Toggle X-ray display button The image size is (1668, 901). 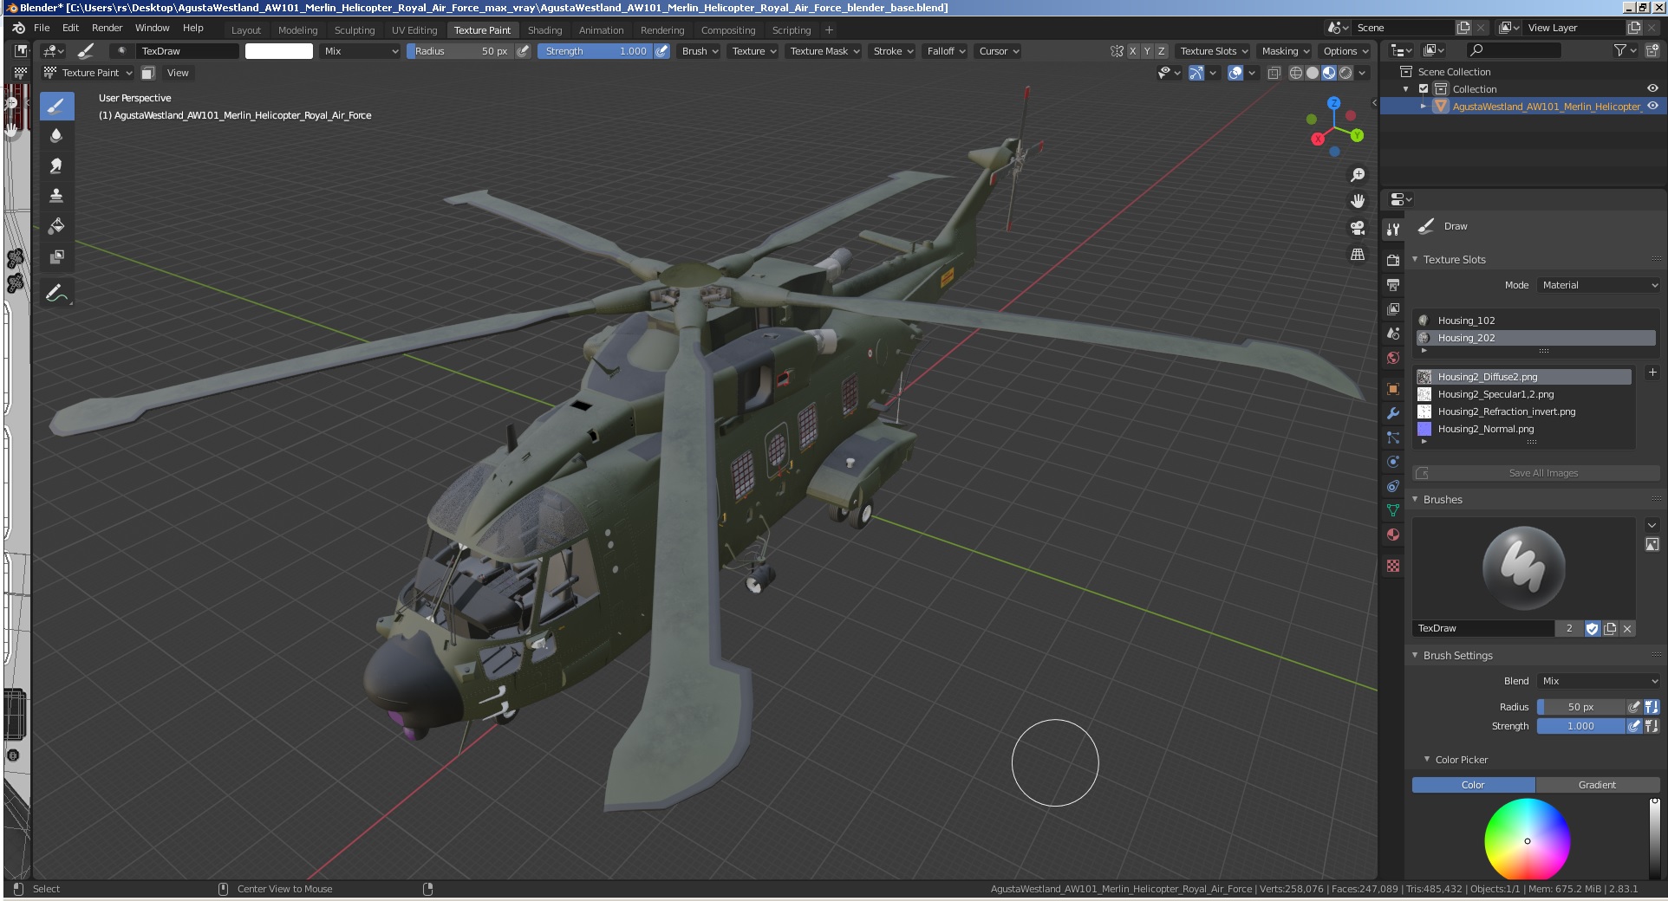tap(1274, 73)
